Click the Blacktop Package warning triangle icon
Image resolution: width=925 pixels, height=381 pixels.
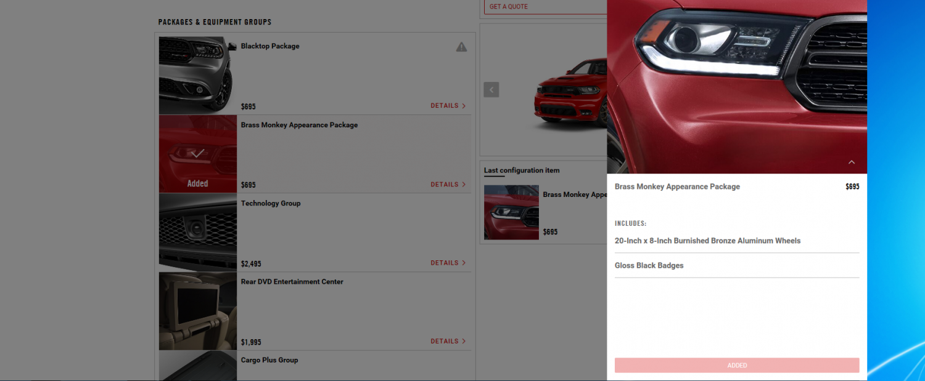(x=461, y=47)
